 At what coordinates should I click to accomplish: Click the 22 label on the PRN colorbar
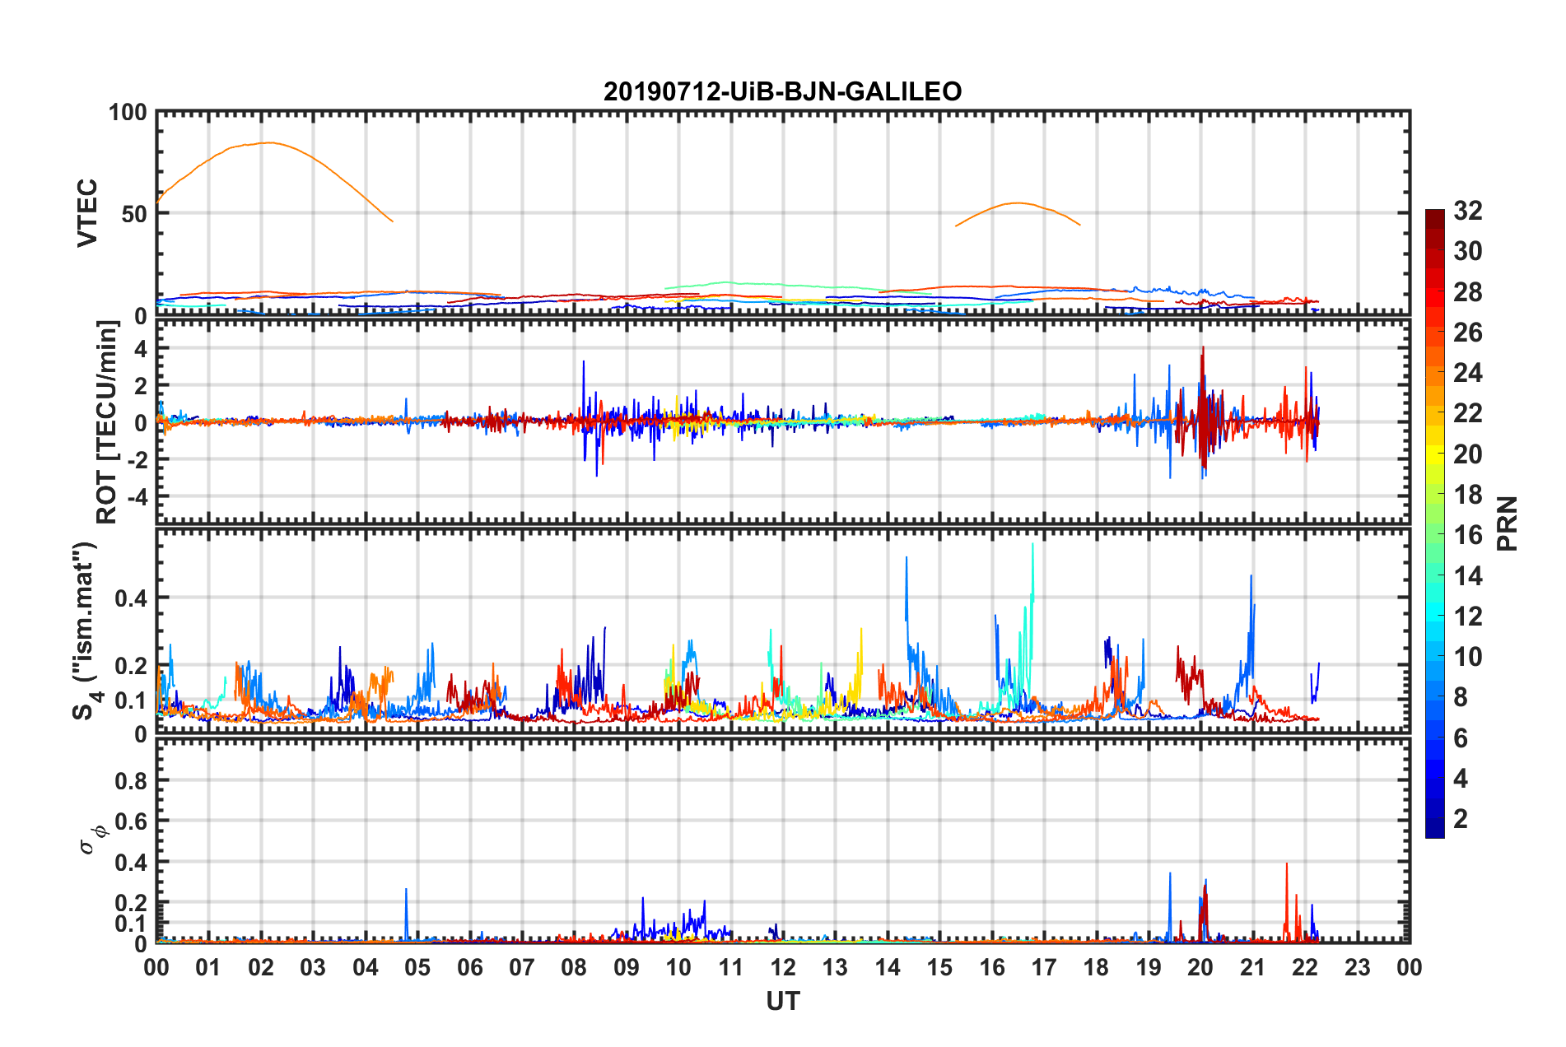click(x=1468, y=413)
